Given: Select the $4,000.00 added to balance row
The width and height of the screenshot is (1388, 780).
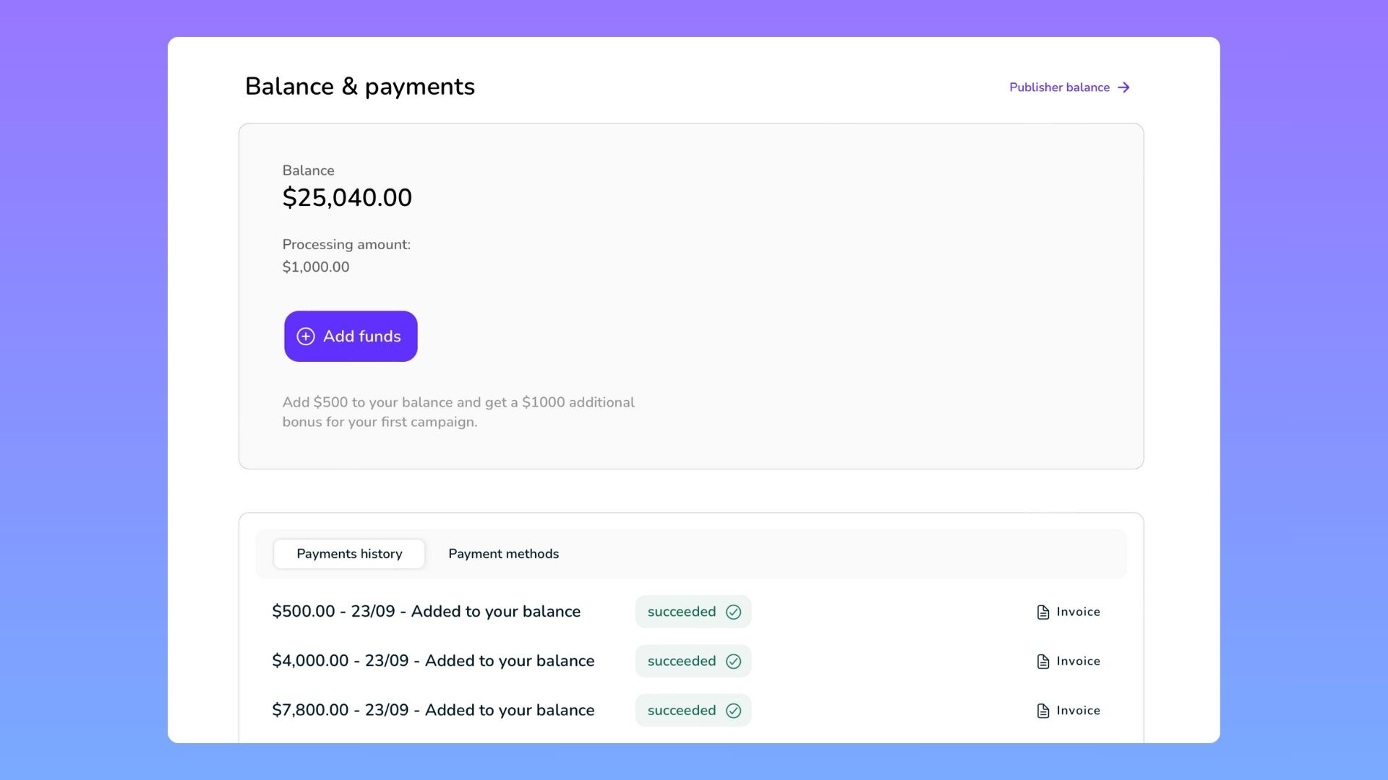Looking at the screenshot, I should [433, 661].
